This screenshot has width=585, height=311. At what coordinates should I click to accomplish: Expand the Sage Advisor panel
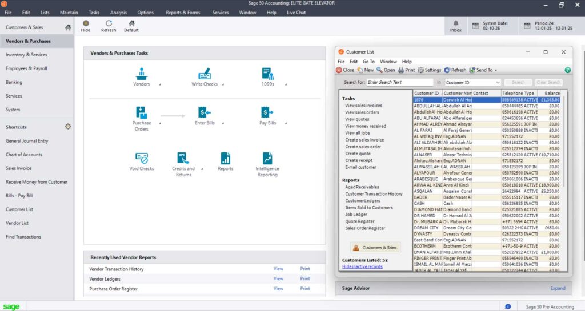tap(558, 288)
